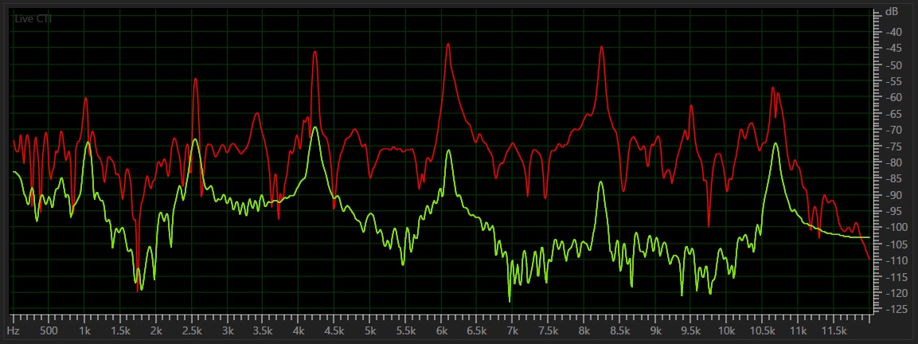
Task: Click the 10.5k label on frequency ruler
Action: click(x=762, y=330)
